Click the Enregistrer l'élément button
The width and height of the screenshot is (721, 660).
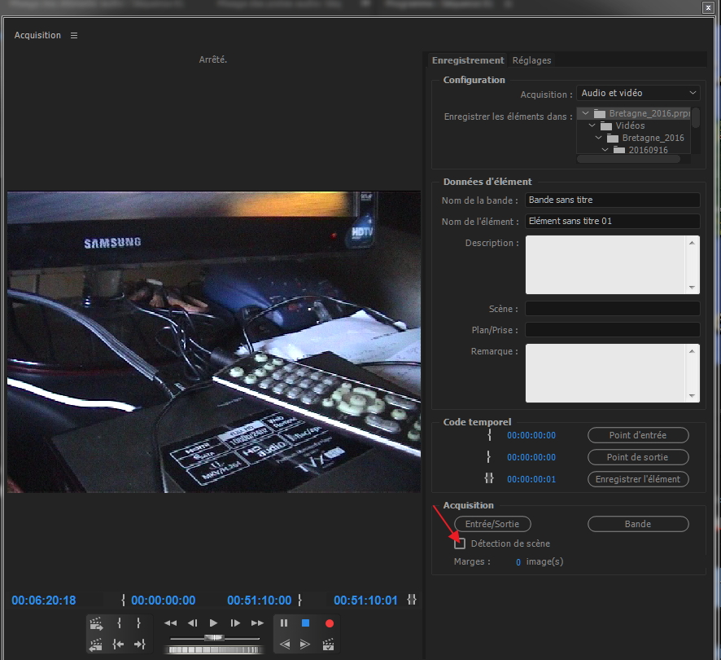click(638, 479)
